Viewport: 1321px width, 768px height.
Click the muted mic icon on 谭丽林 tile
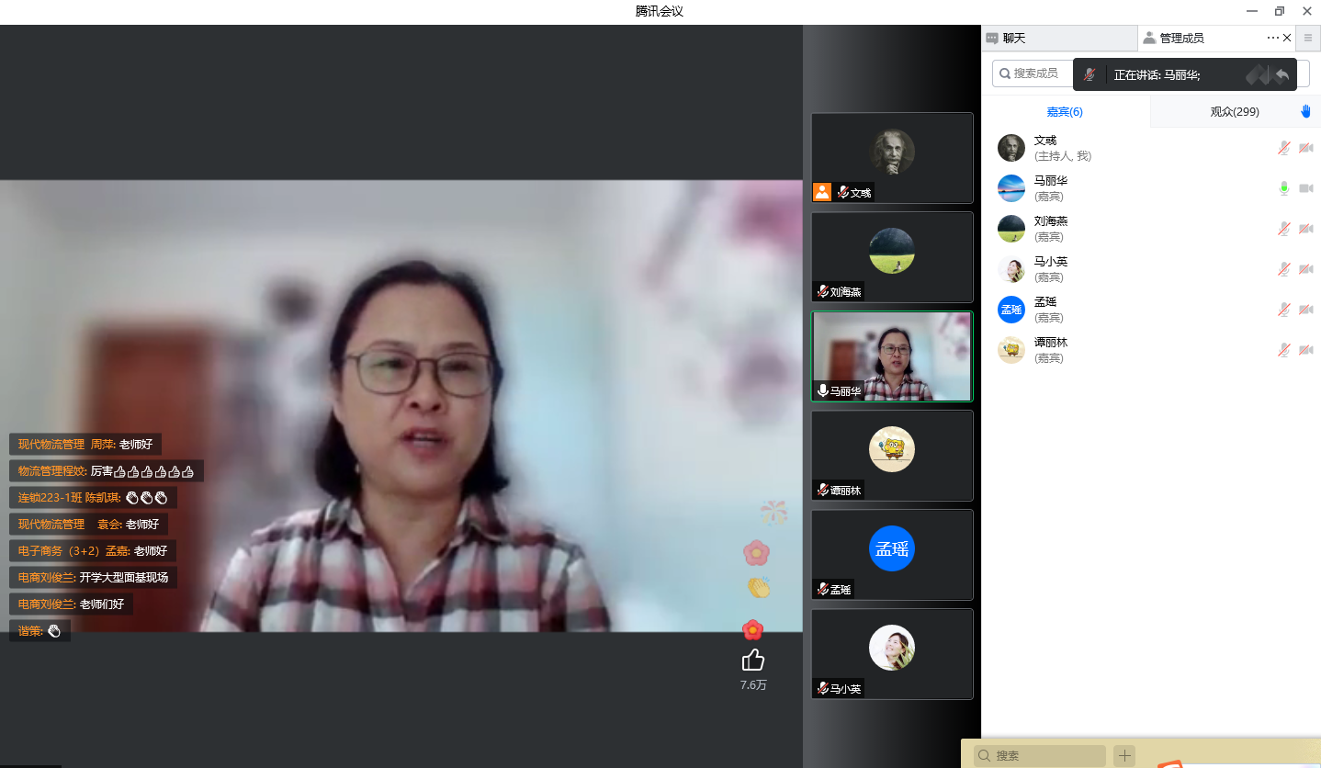point(823,490)
